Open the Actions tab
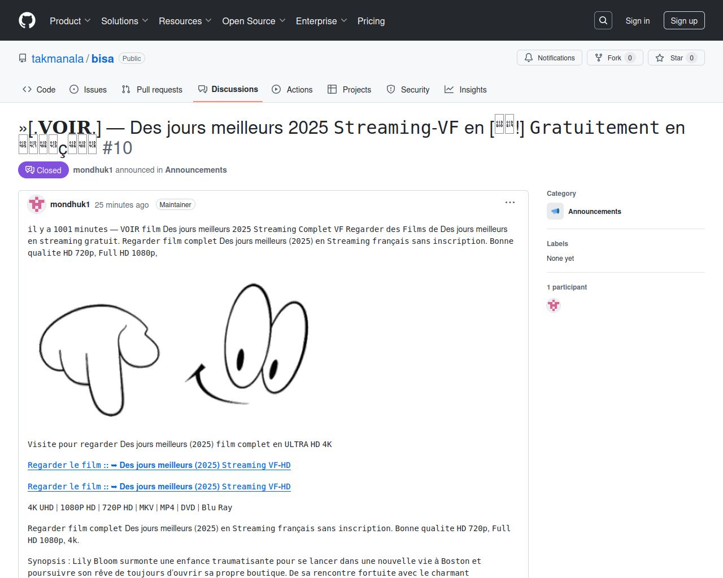This screenshot has height=578, width=723. tap(292, 90)
